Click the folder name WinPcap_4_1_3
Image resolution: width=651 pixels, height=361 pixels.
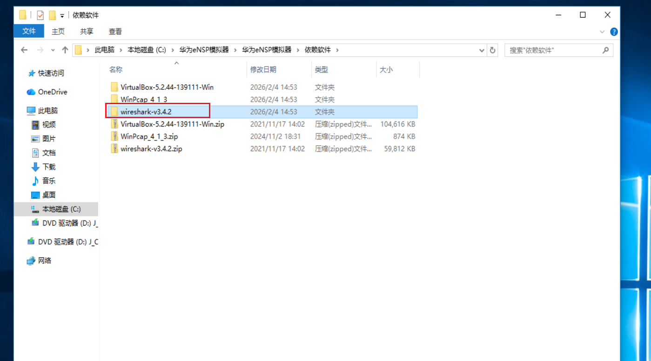144,99
